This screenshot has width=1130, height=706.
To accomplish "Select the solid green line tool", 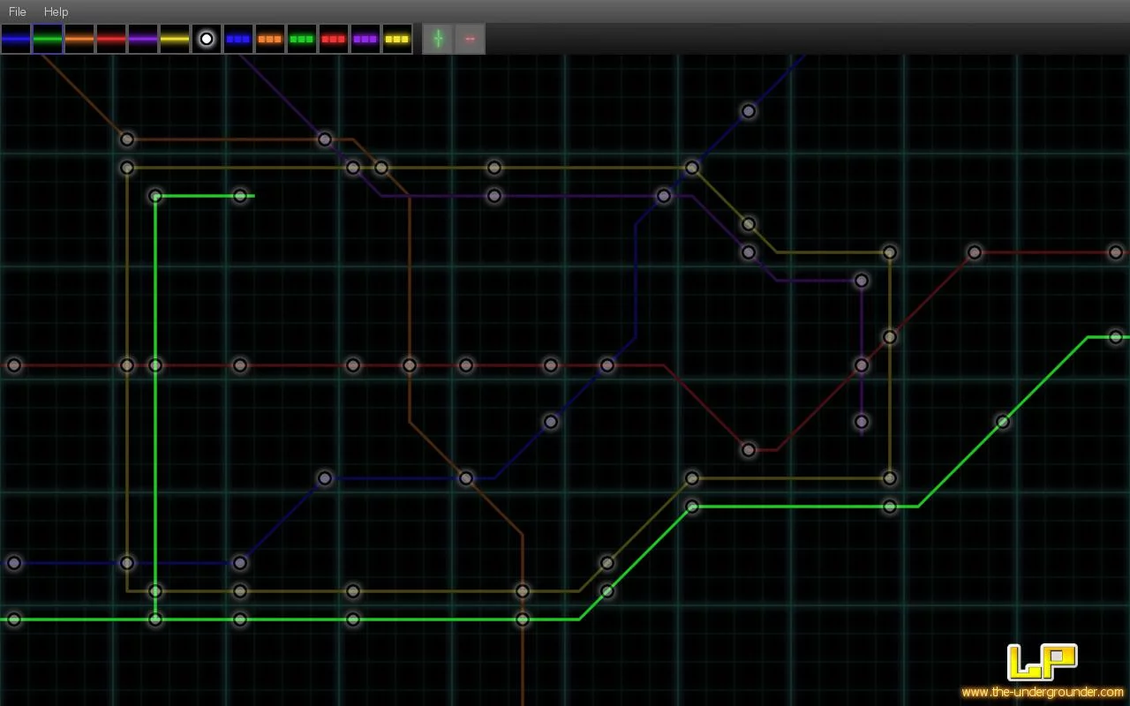I will (48, 39).
